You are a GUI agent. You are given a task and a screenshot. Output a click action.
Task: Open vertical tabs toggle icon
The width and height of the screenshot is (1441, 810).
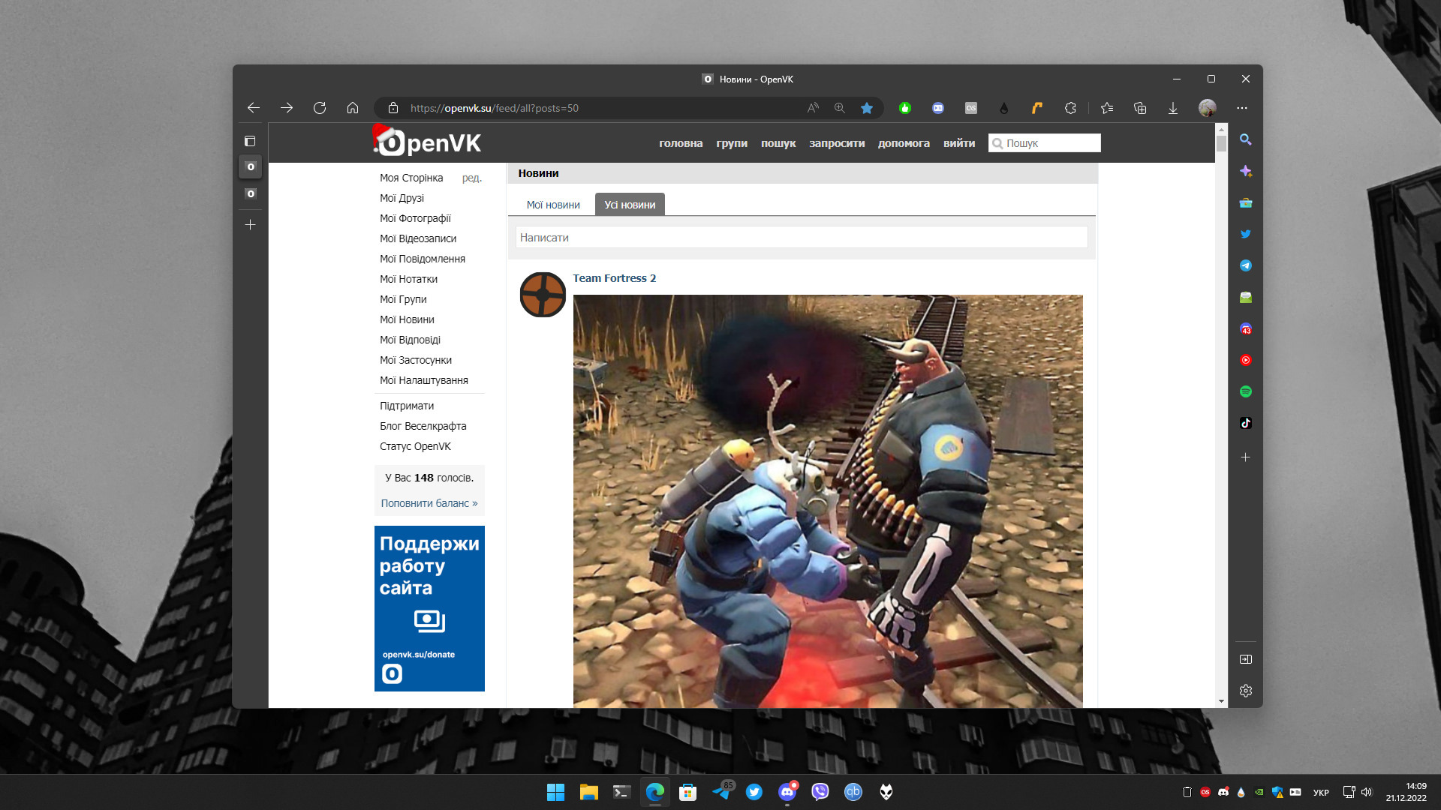pyautogui.click(x=250, y=141)
